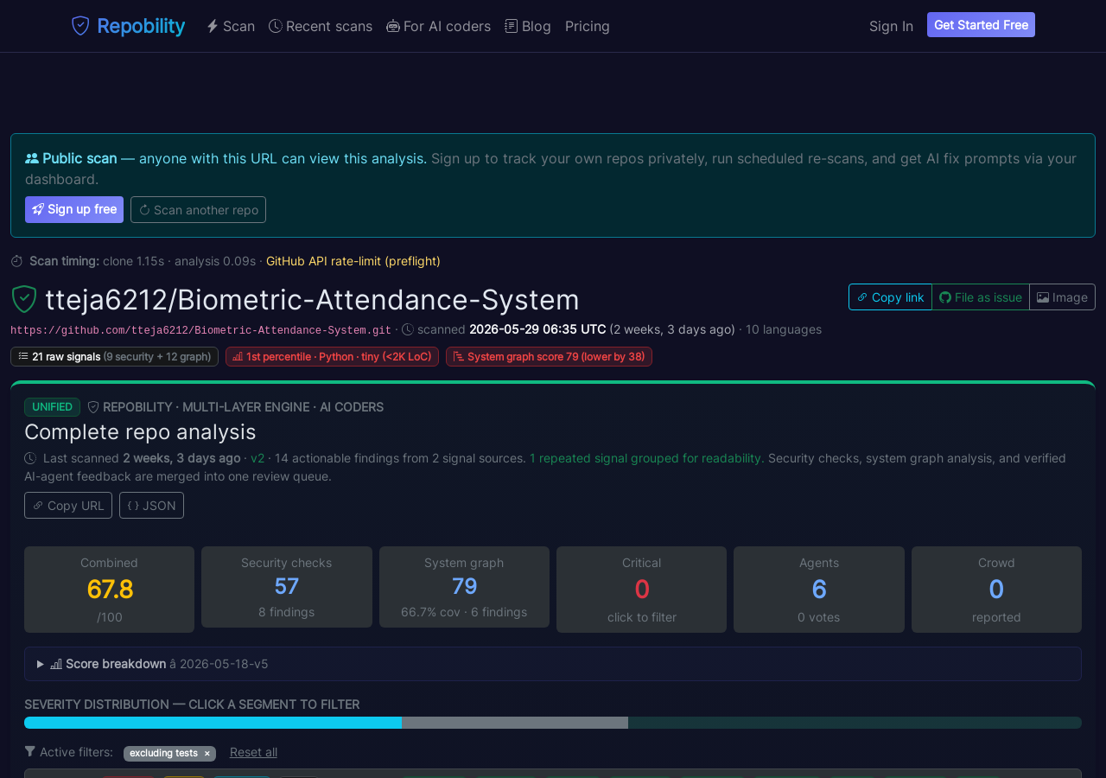
Task: Click the repository title heading
Action: coord(312,299)
